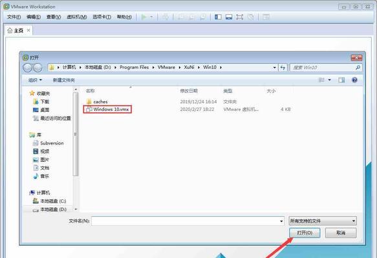Toggle the thumbnail bar icon
Image resolution: width=377 pixels, height=258 pixels.
[229, 17]
